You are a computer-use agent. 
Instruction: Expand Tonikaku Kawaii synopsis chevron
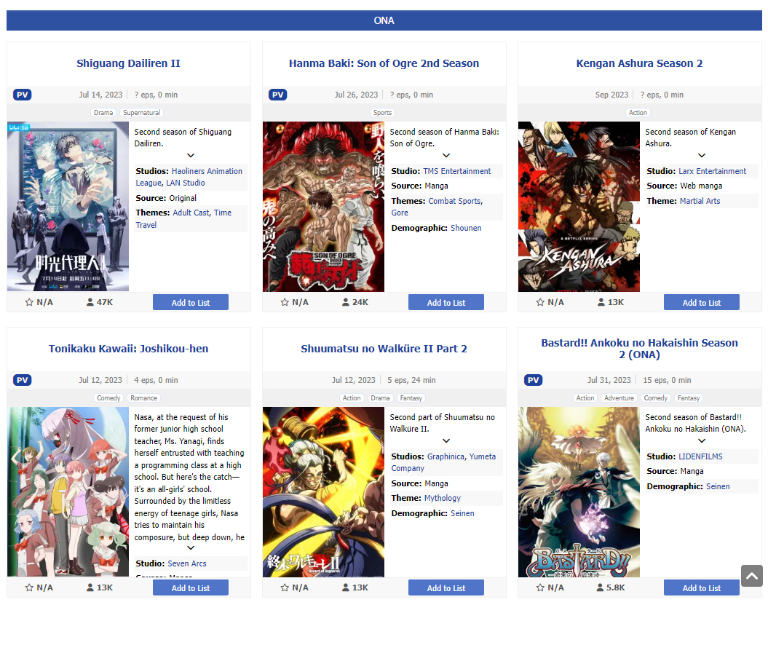pyautogui.click(x=191, y=547)
